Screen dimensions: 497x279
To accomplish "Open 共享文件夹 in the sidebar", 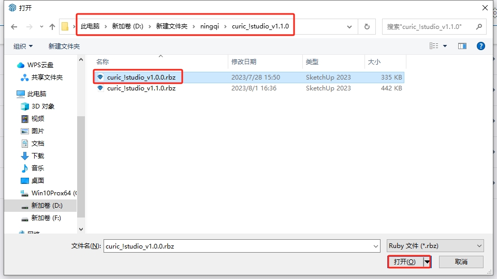I will (x=47, y=77).
